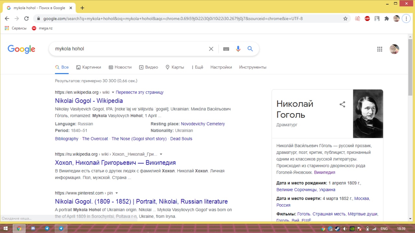This screenshot has width=415, height=233.
Task: Open the on-screen keyboard input tool
Action: click(x=226, y=49)
